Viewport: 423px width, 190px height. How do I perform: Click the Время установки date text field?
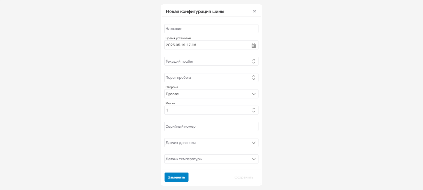(207, 45)
